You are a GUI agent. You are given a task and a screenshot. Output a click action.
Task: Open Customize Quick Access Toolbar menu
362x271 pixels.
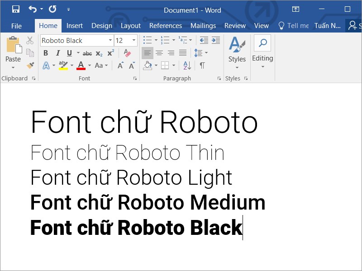click(68, 9)
